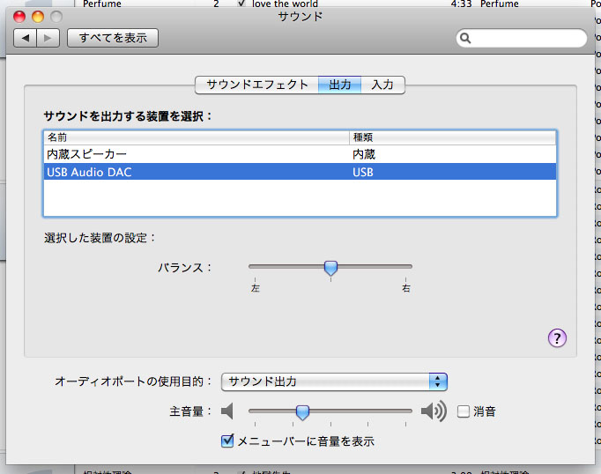Click the balance slider knob
This screenshot has width=601, height=474.
click(330, 267)
